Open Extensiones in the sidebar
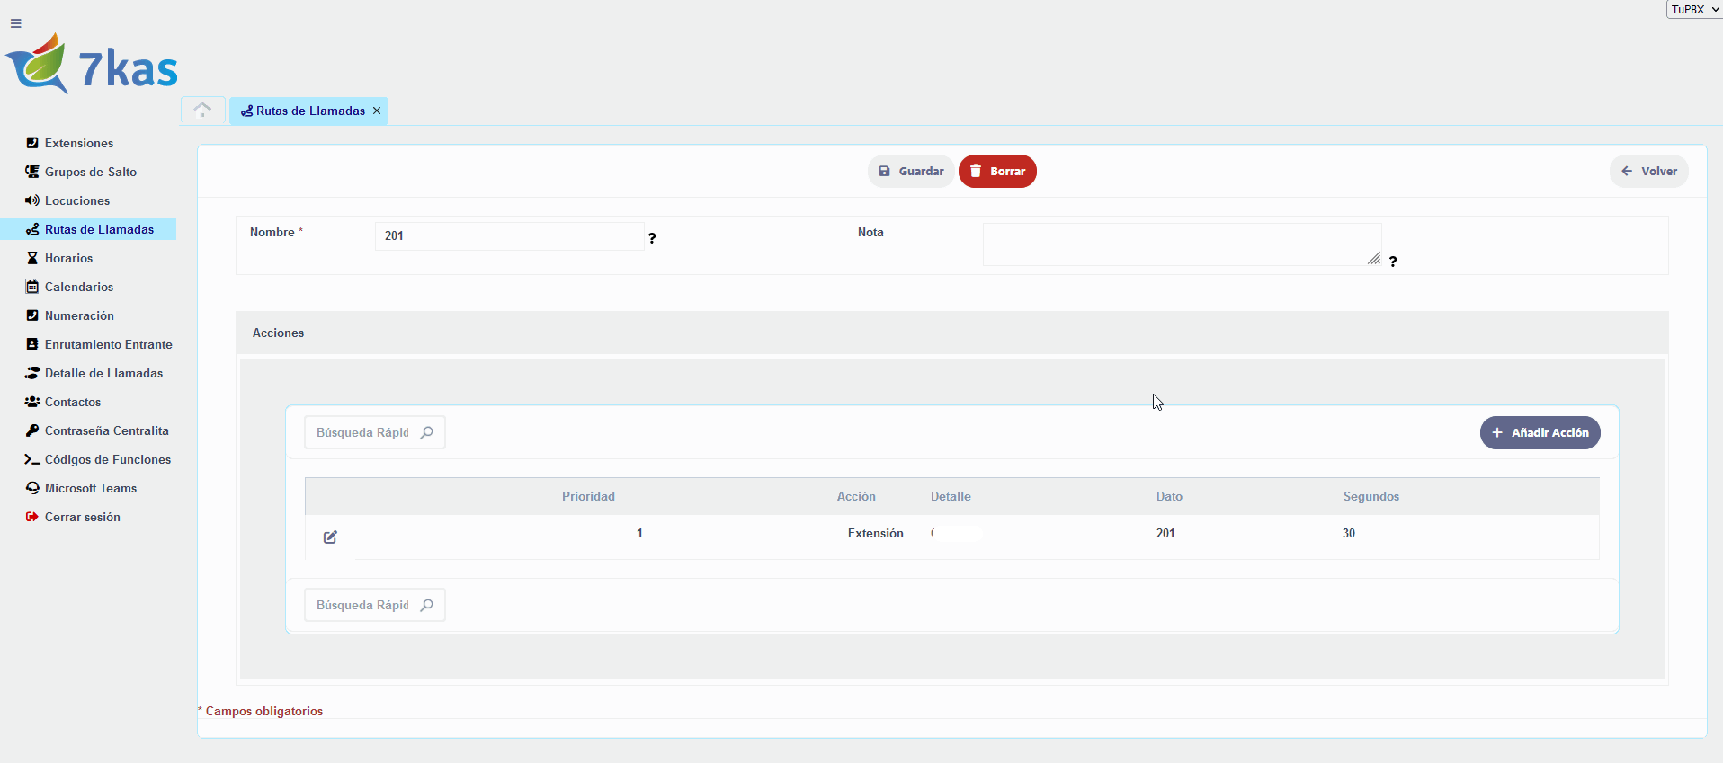The height and width of the screenshot is (763, 1723). point(79,143)
